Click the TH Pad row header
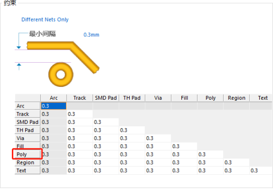273x189 pixels. [28, 130]
